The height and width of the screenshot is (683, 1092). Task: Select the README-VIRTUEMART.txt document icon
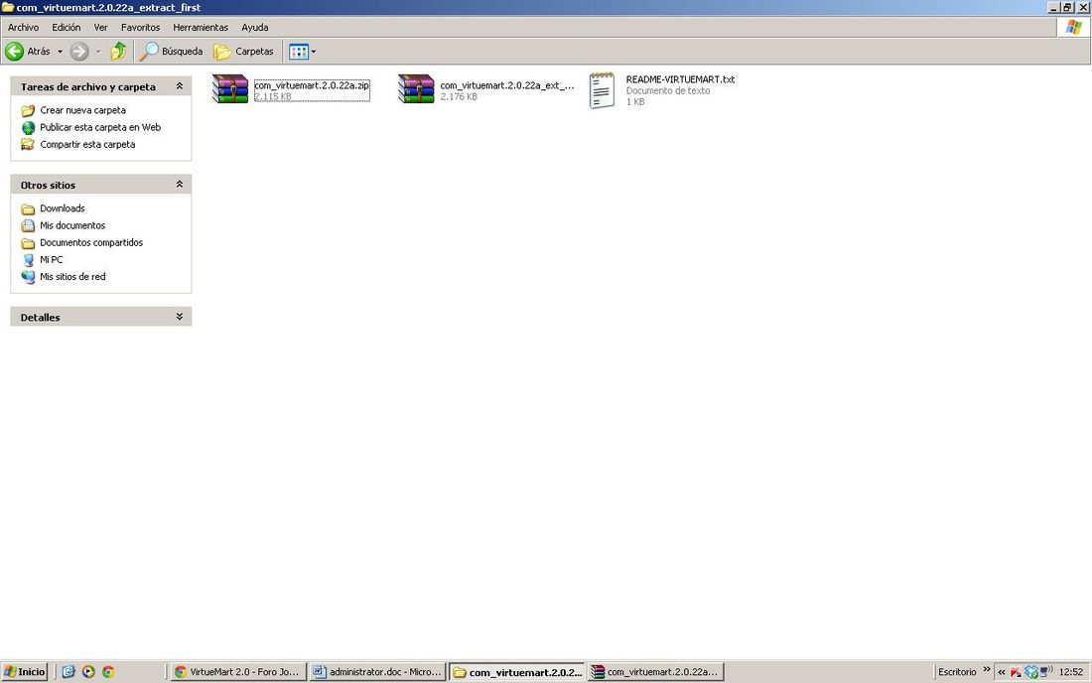click(602, 90)
